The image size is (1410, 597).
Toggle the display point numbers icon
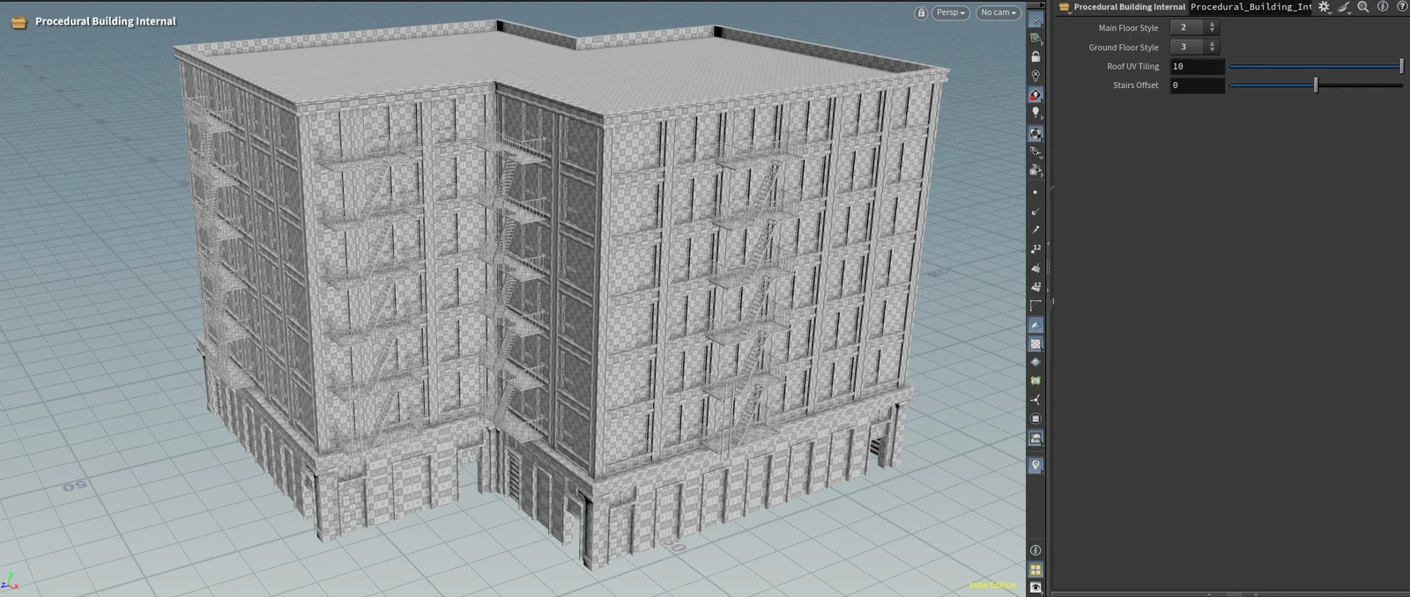click(1035, 249)
